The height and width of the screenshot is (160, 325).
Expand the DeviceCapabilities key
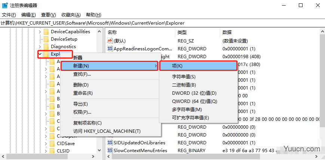click(x=40, y=32)
